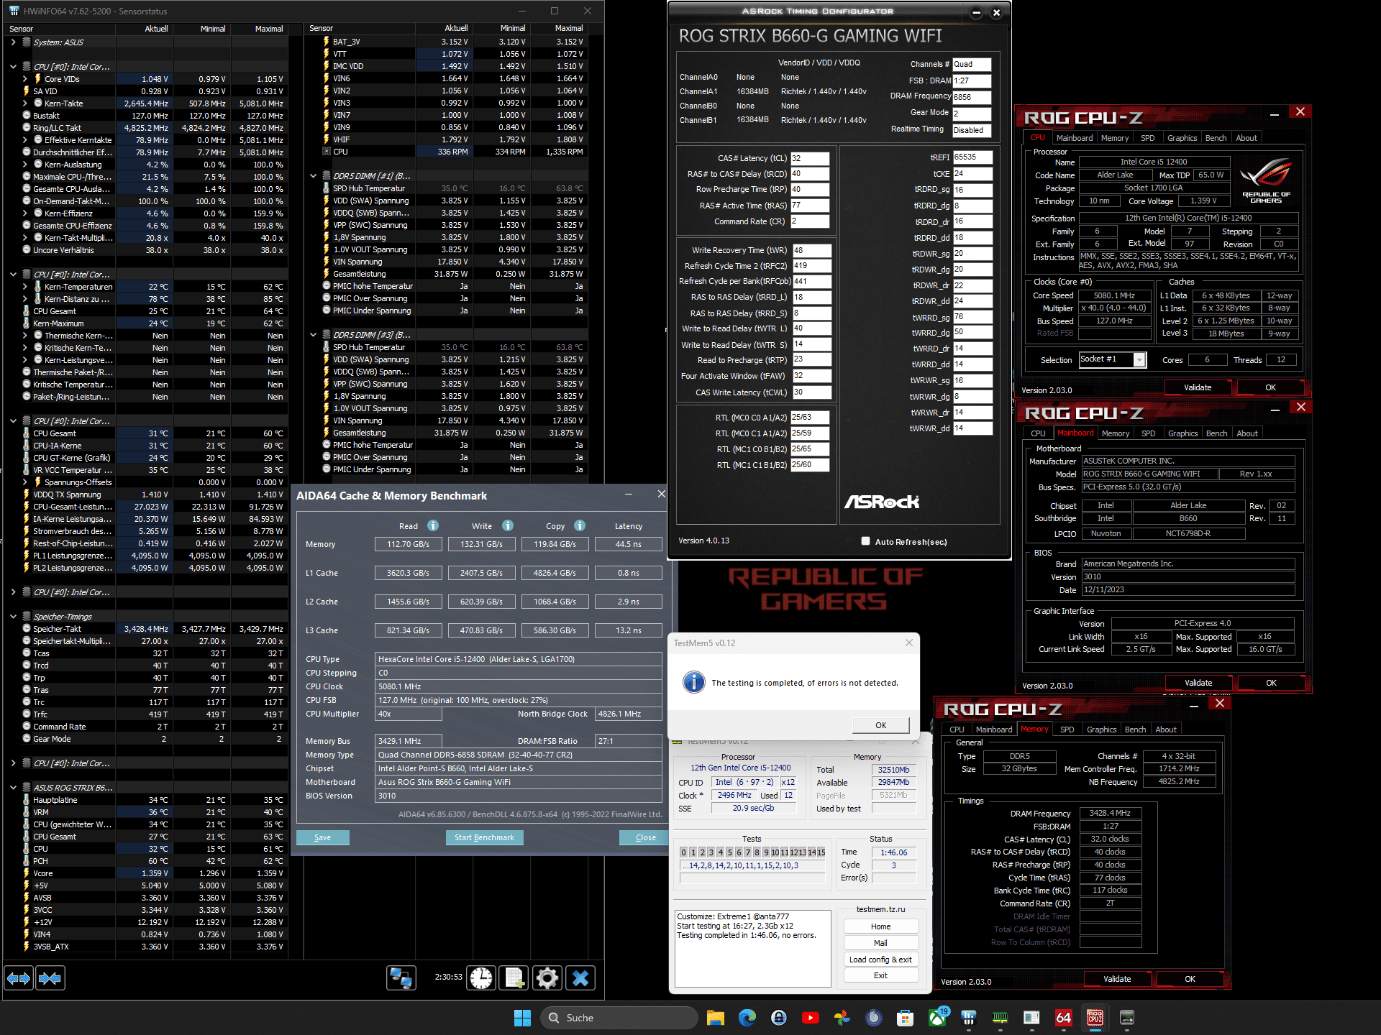The height and width of the screenshot is (1035, 1381).
Task: Click CAS# Latency (tCL) field in ASRock
Action: click(810, 158)
